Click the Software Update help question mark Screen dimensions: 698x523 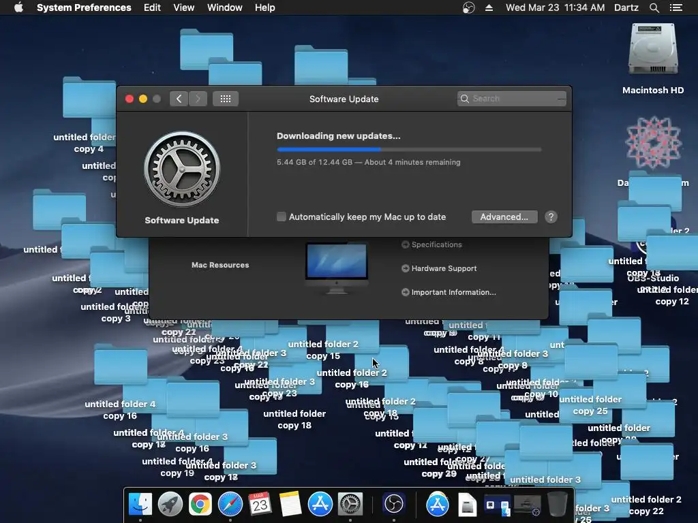pyautogui.click(x=551, y=217)
